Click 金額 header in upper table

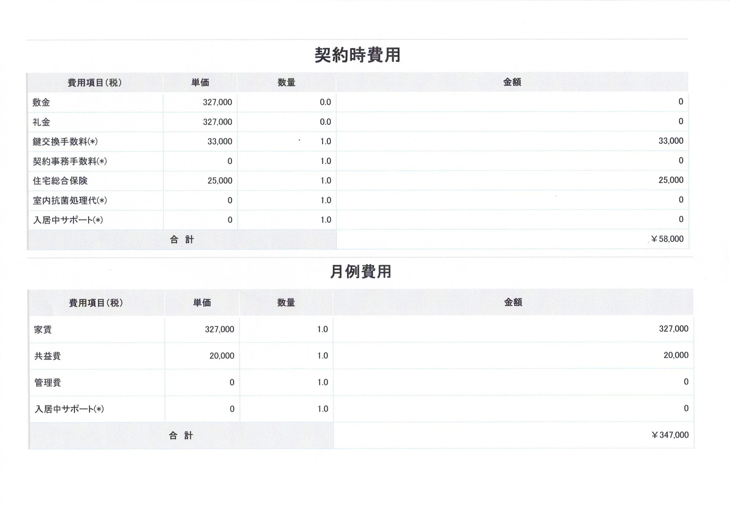[x=512, y=82]
